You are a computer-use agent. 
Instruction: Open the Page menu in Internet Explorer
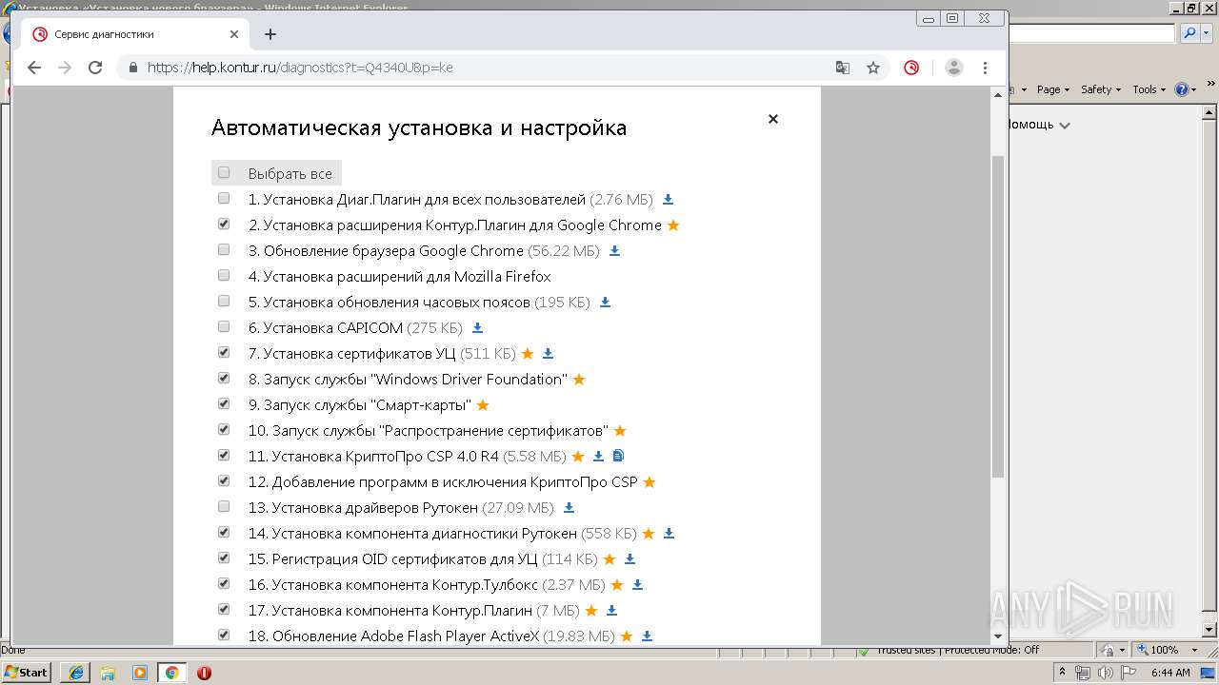coord(1053,89)
